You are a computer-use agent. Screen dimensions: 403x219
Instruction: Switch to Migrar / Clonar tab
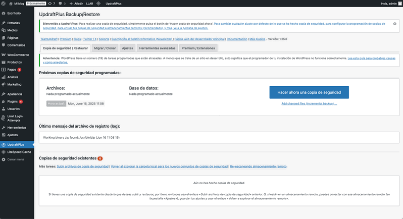click(x=105, y=48)
